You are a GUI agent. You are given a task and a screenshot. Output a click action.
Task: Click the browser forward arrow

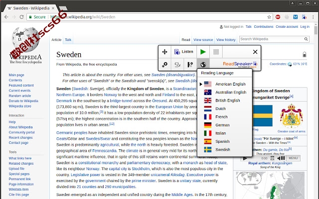coord(14,17)
